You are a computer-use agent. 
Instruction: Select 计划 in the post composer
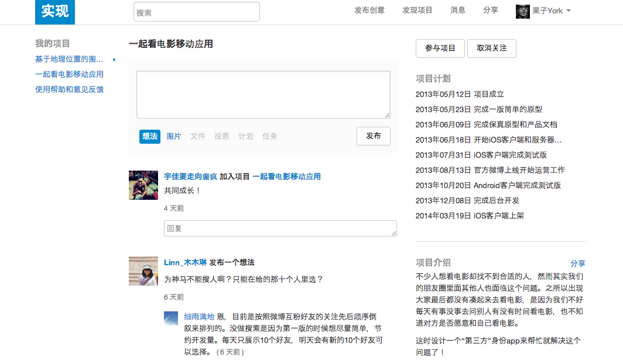pos(246,136)
